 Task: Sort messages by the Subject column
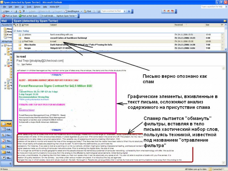pos(112,25)
